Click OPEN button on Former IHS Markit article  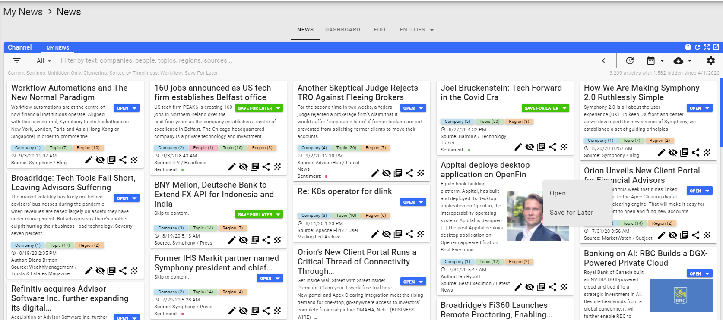coord(266,279)
